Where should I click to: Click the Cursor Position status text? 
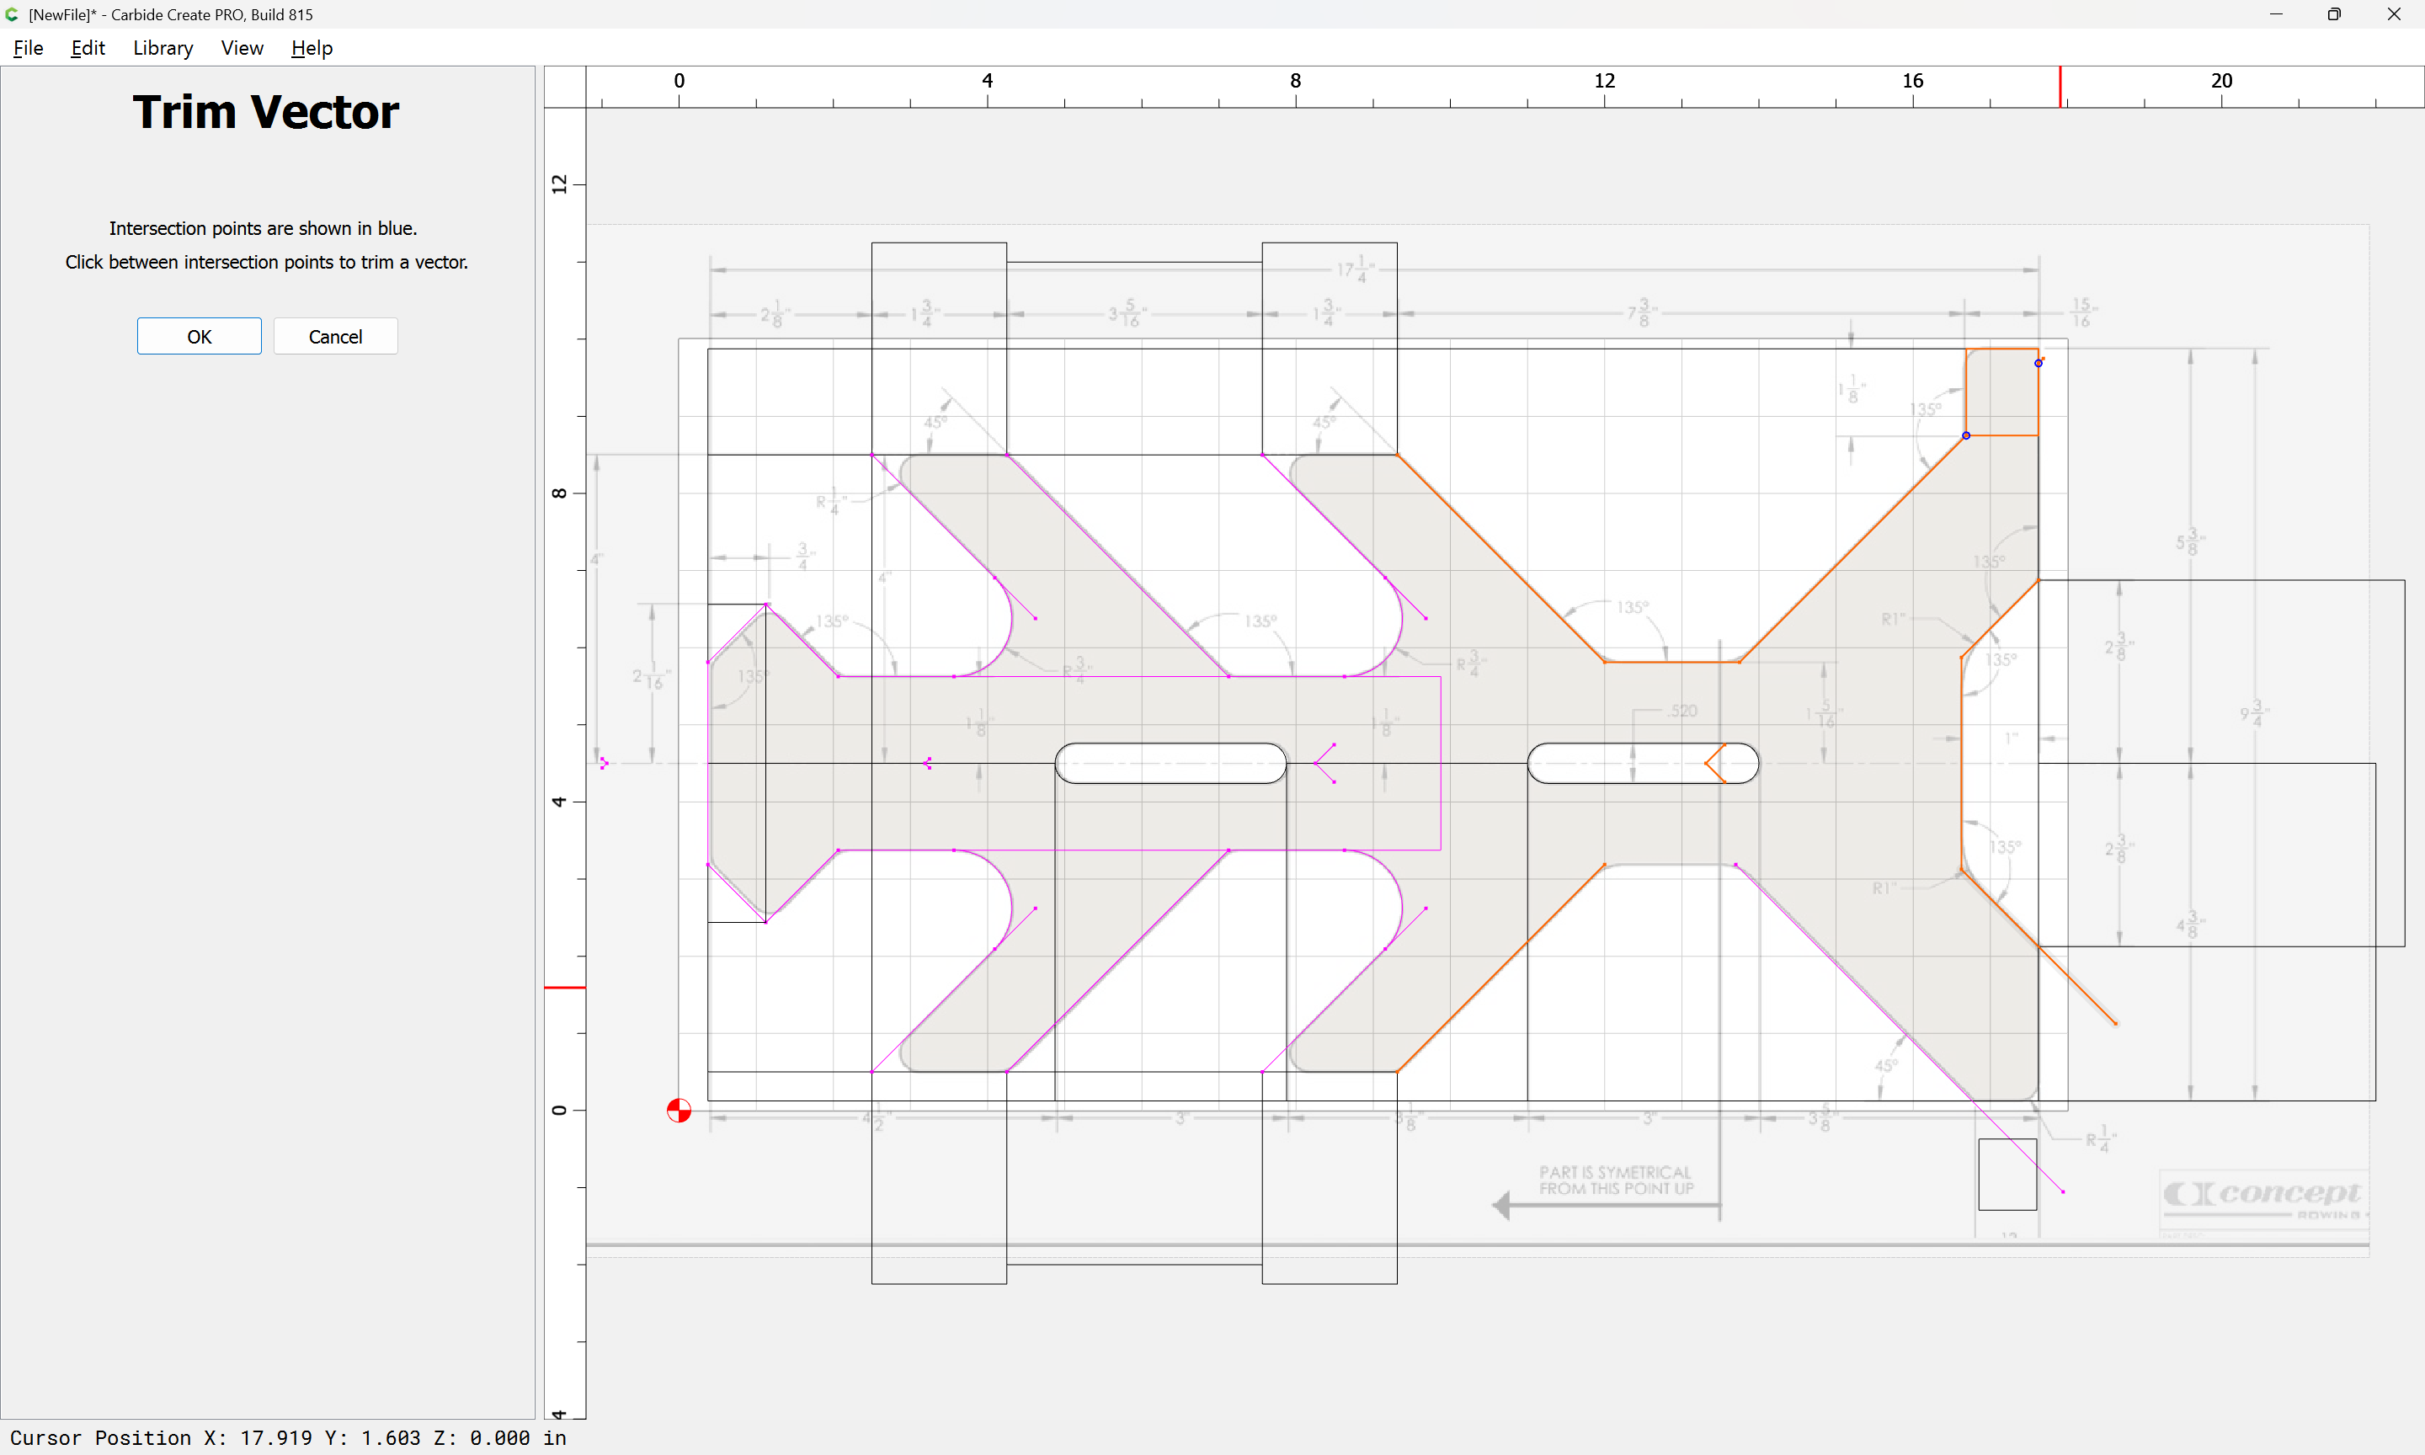[x=288, y=1437]
